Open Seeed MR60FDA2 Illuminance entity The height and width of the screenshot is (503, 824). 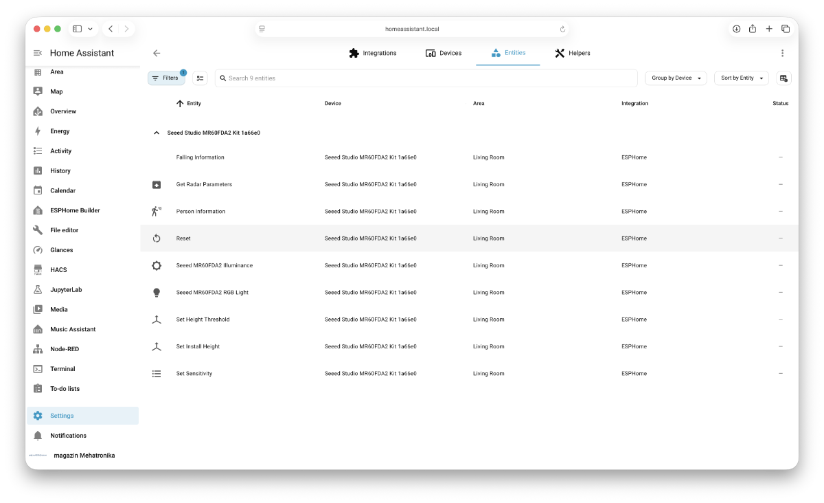469,265
